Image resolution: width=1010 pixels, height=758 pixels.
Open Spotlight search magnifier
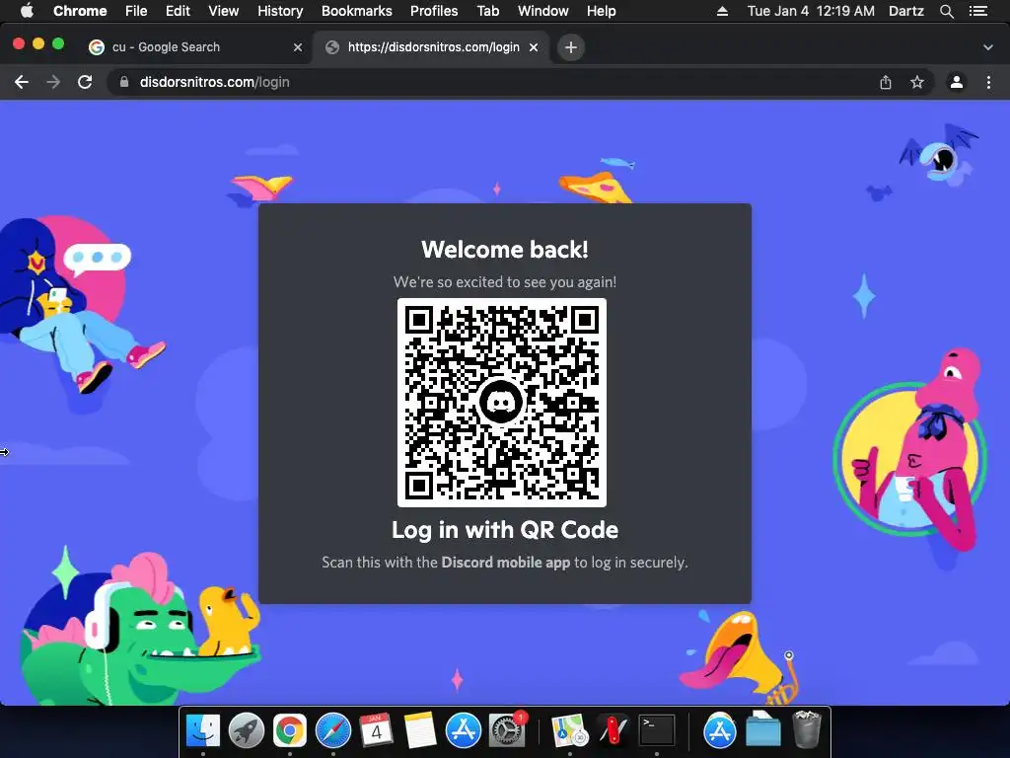tap(947, 11)
